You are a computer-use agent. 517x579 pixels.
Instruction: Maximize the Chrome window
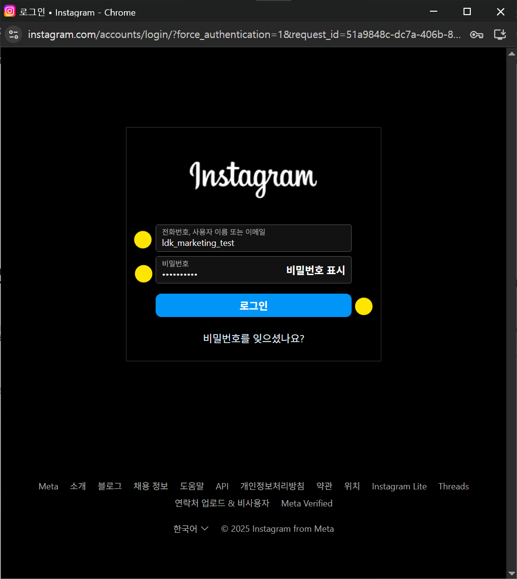467,12
